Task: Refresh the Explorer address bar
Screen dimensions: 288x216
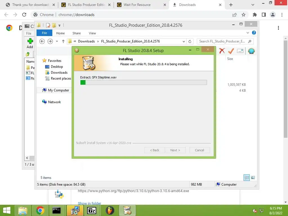Action: [190, 41]
